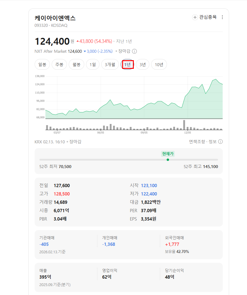Switch chart to 1일 period
The image size is (247, 295).
click(93, 65)
